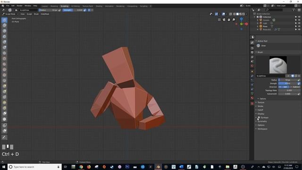Screen dimensions: 302x170
Task: Open the Modifiers wrench tab
Action: point(252,76)
